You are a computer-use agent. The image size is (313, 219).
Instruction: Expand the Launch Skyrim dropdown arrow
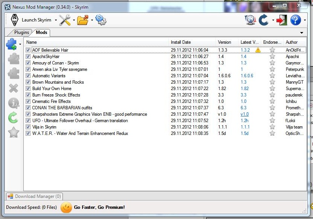click(56, 20)
